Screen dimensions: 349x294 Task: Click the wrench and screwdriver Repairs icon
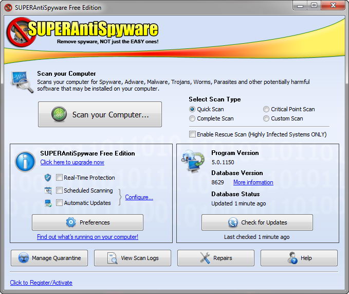[x=205, y=258]
